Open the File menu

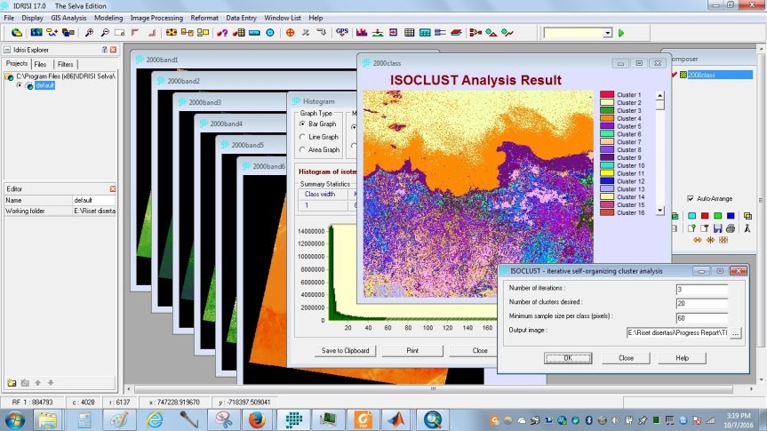9,18
